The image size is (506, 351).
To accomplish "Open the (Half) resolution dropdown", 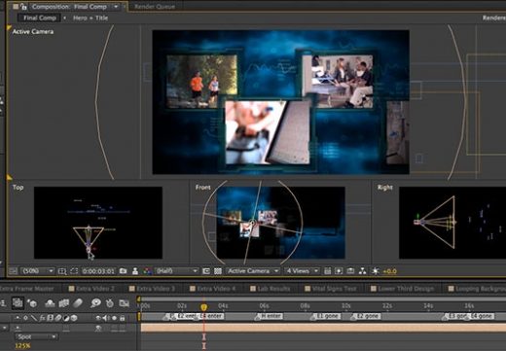I will [x=176, y=271].
